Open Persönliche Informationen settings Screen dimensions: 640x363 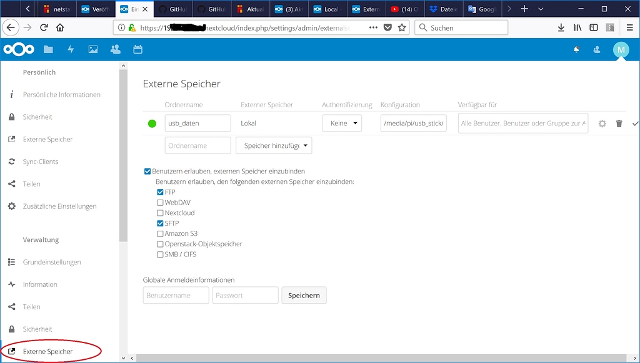click(61, 95)
